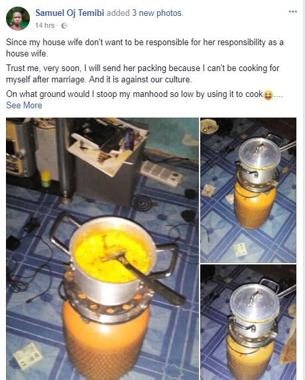Screen dimensions: 305x380
Task: Click the tongue-out emoji in post text
Action: click(x=269, y=95)
